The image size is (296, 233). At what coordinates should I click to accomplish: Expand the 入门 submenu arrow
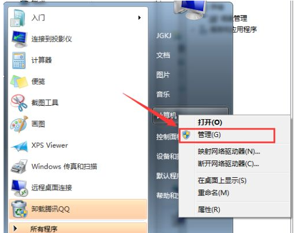pyautogui.click(x=140, y=18)
